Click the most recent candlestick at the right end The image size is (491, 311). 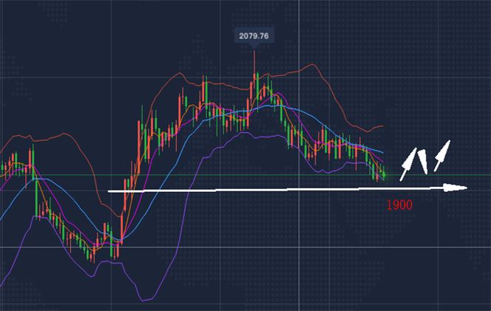coord(383,174)
